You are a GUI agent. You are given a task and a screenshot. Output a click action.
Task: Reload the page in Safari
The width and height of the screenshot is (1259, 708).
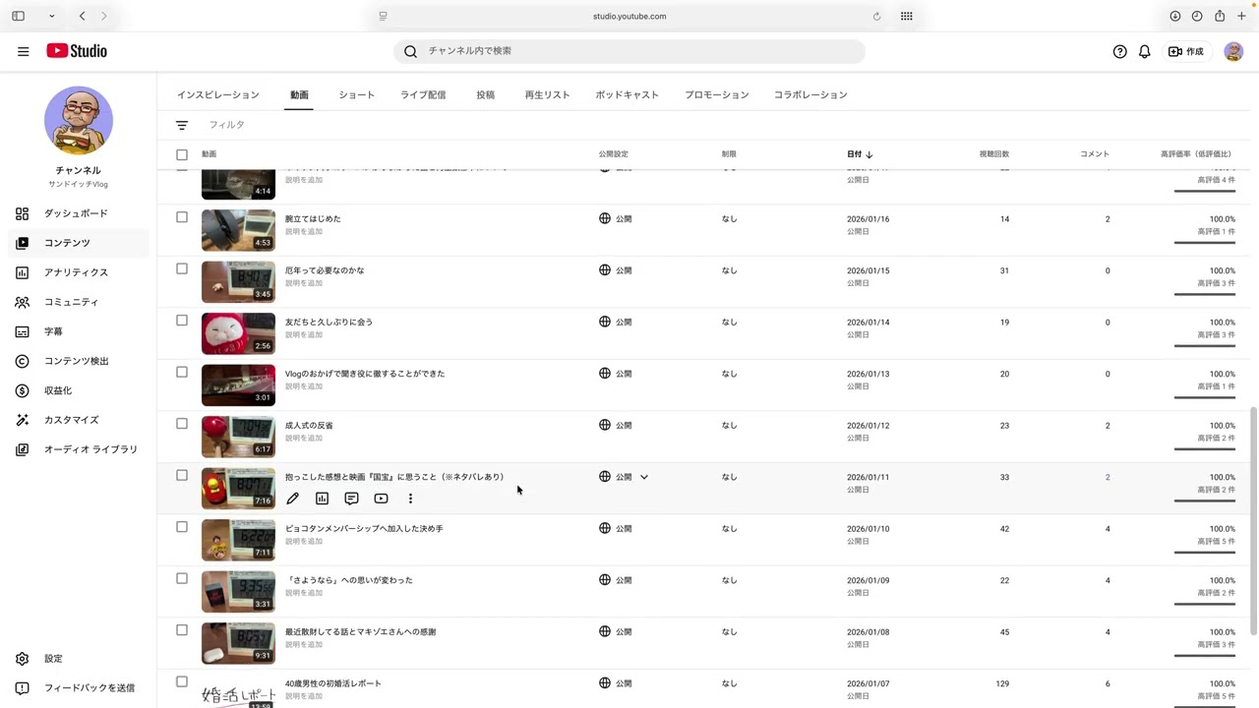[876, 16]
